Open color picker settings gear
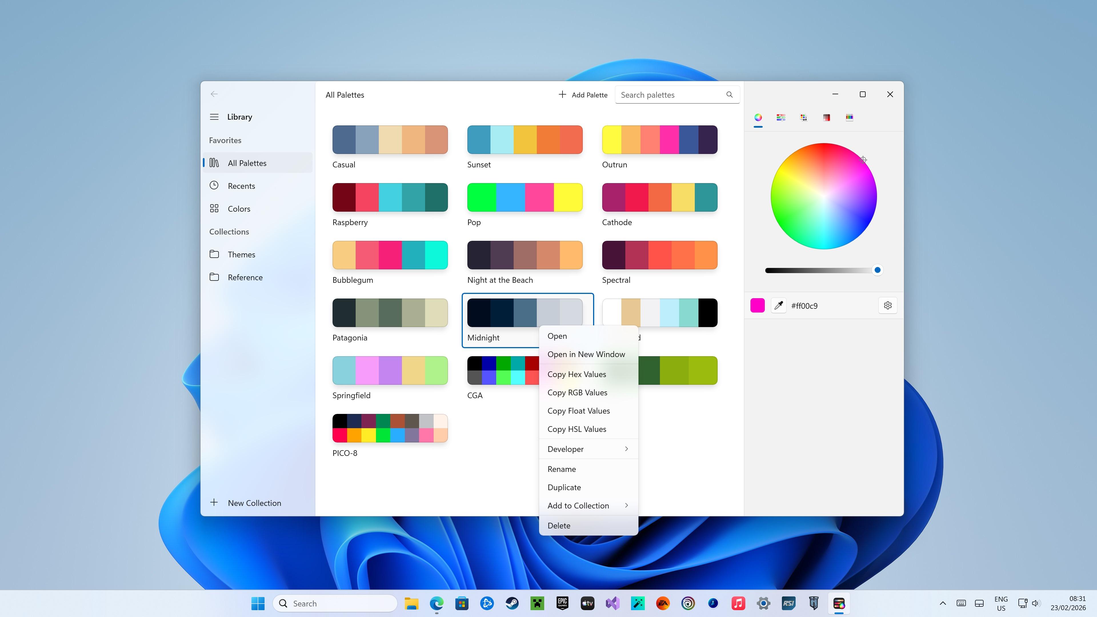This screenshot has height=617, width=1097. point(888,305)
